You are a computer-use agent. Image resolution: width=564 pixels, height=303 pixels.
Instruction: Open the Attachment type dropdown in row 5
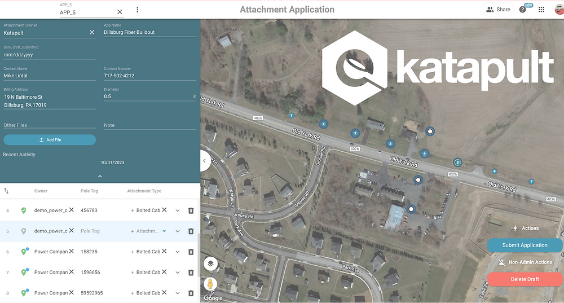coord(164,231)
